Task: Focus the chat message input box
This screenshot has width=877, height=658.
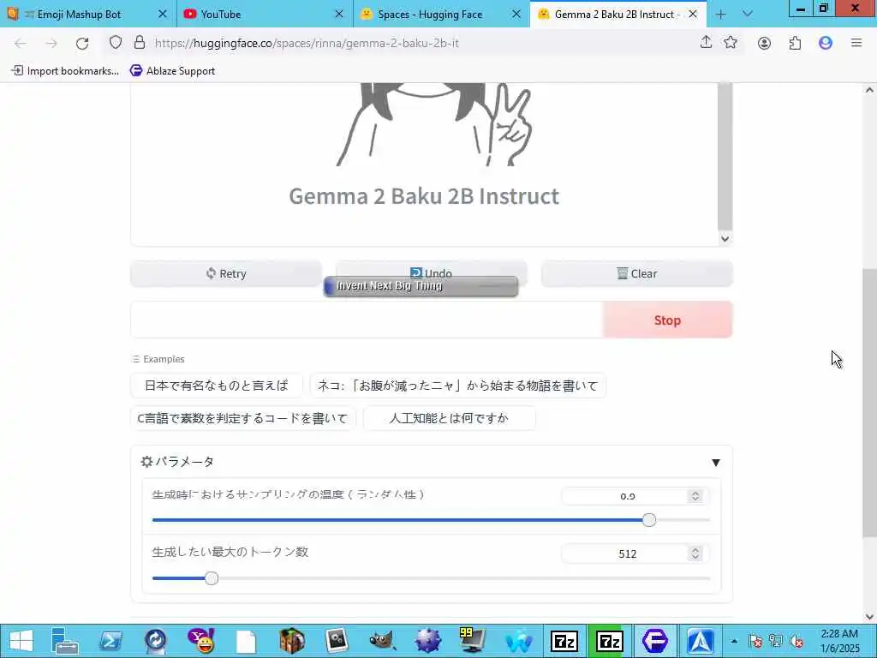Action: [x=367, y=320]
